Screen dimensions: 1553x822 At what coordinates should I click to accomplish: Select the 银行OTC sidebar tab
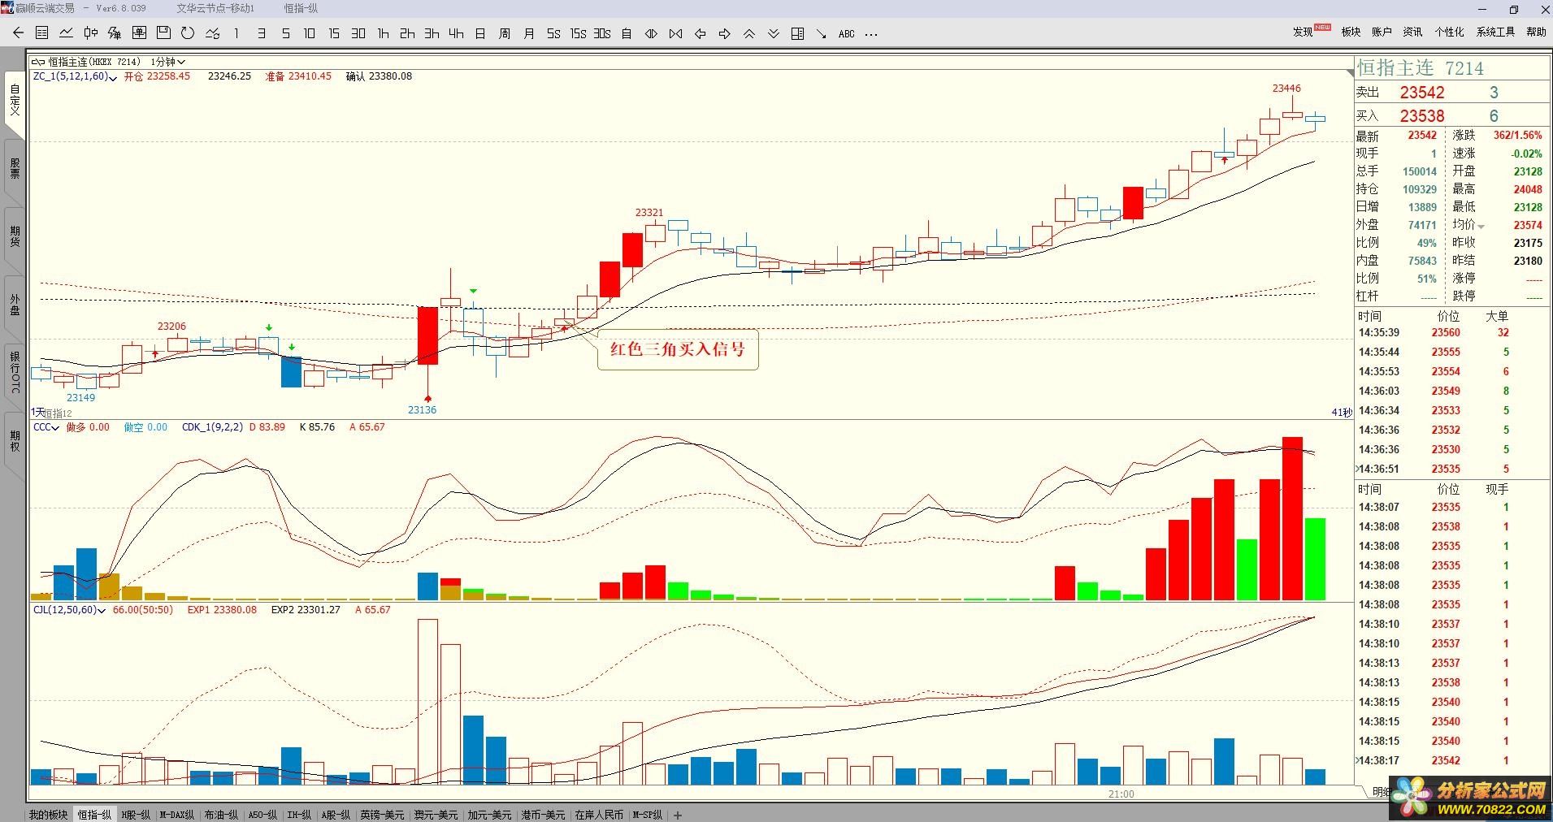15,372
